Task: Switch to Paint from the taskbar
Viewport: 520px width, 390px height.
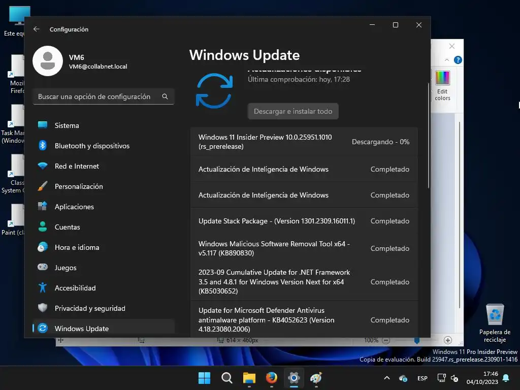Action: (316, 378)
